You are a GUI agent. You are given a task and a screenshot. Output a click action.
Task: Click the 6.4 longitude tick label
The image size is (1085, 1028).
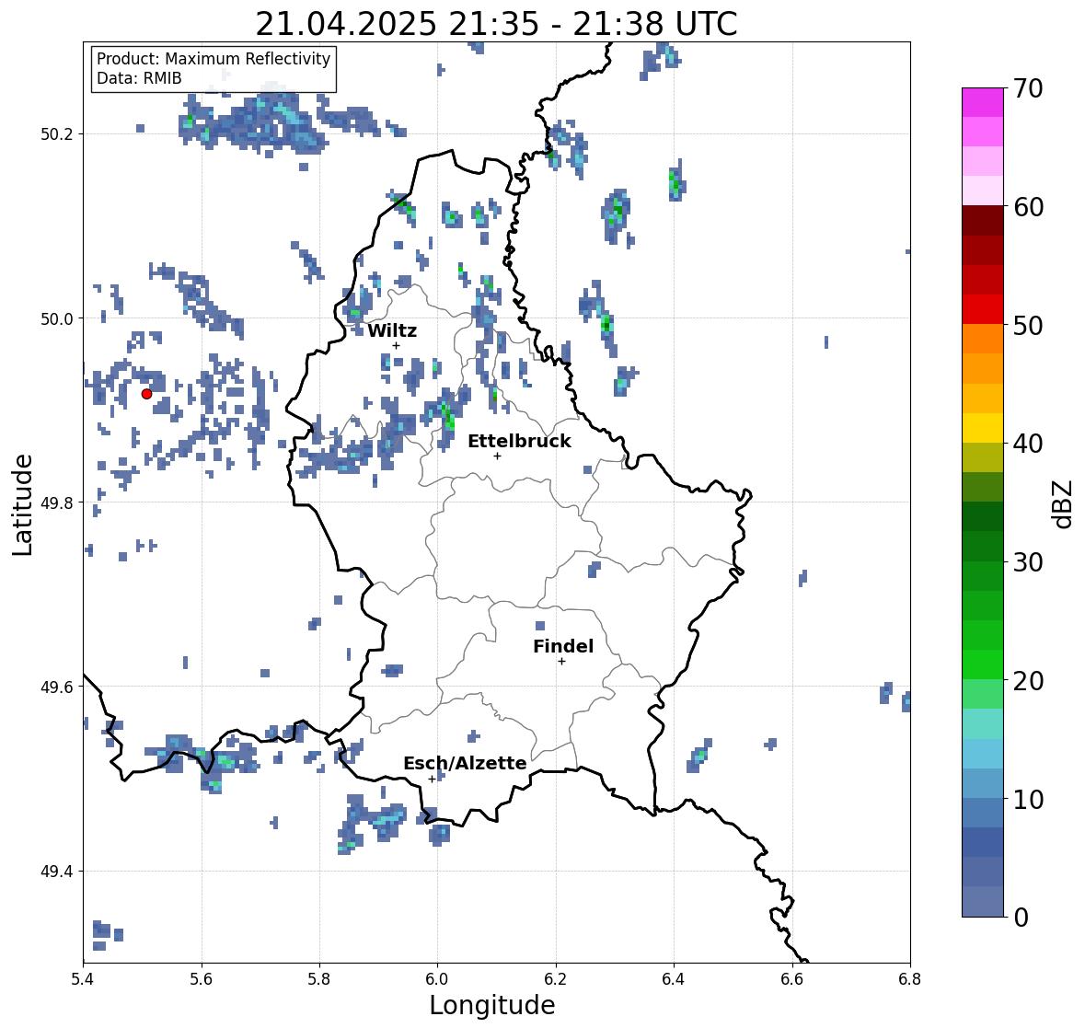point(674,979)
